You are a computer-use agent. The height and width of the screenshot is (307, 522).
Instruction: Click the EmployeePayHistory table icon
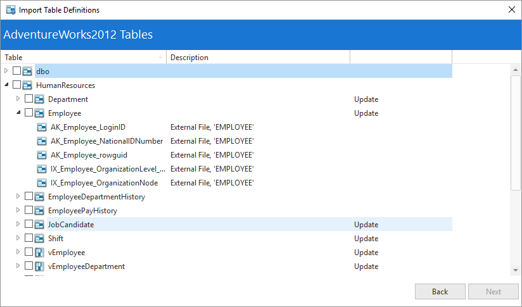pyautogui.click(x=39, y=211)
